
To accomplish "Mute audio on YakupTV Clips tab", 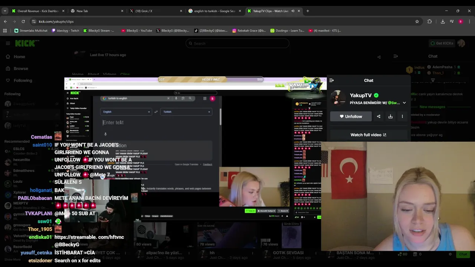I will tap(293, 11).
